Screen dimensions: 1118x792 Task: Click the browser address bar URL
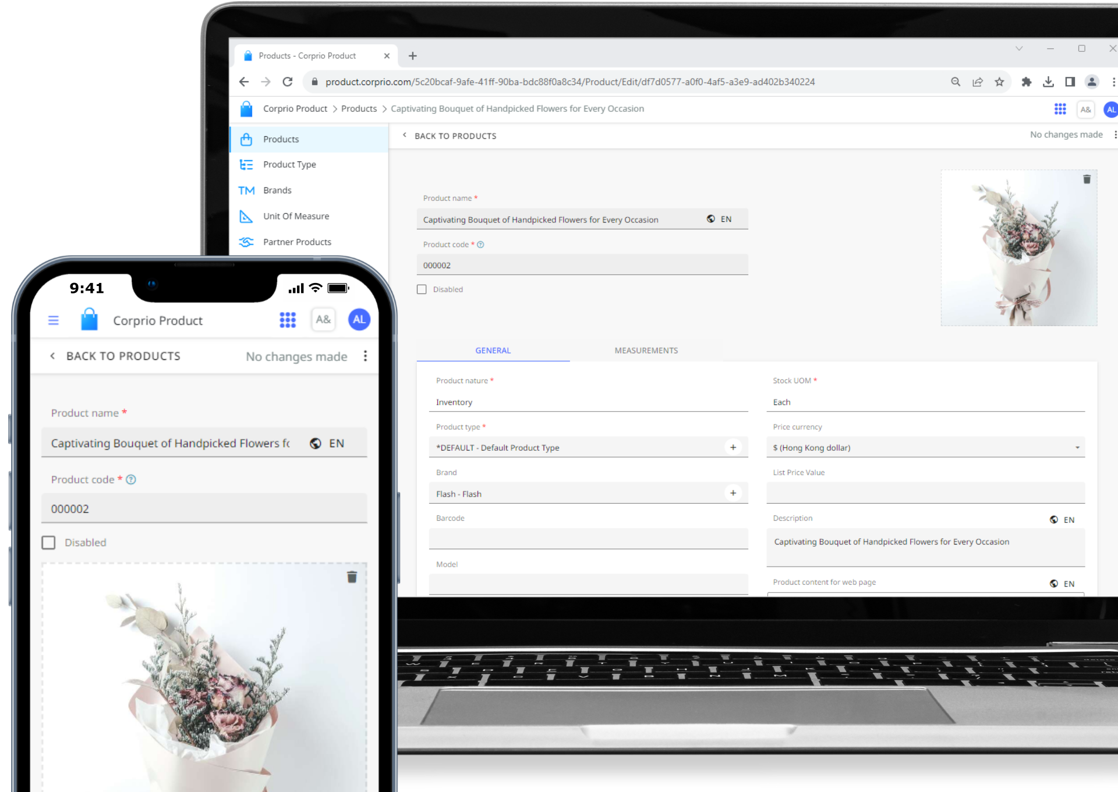[570, 82]
